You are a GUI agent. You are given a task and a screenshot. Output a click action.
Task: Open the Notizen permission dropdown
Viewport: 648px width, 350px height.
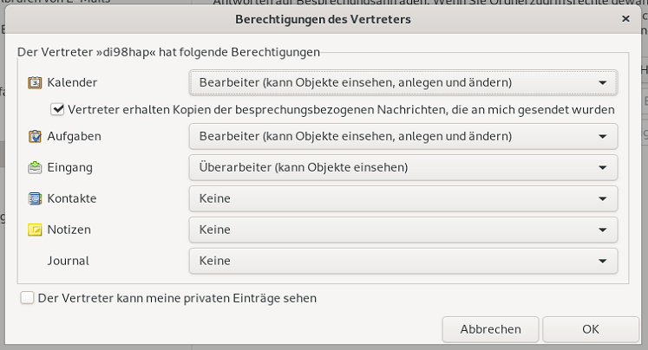[403, 230]
